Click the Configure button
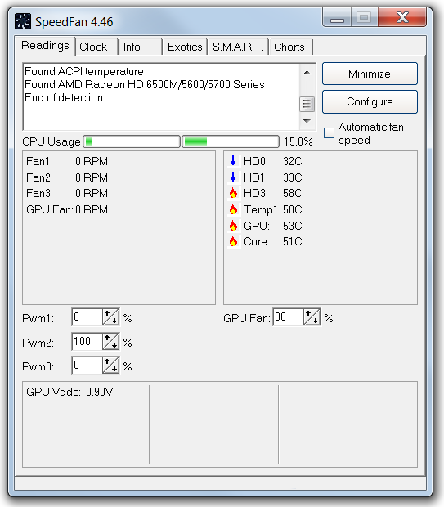This screenshot has height=507, width=444. pyautogui.click(x=370, y=102)
